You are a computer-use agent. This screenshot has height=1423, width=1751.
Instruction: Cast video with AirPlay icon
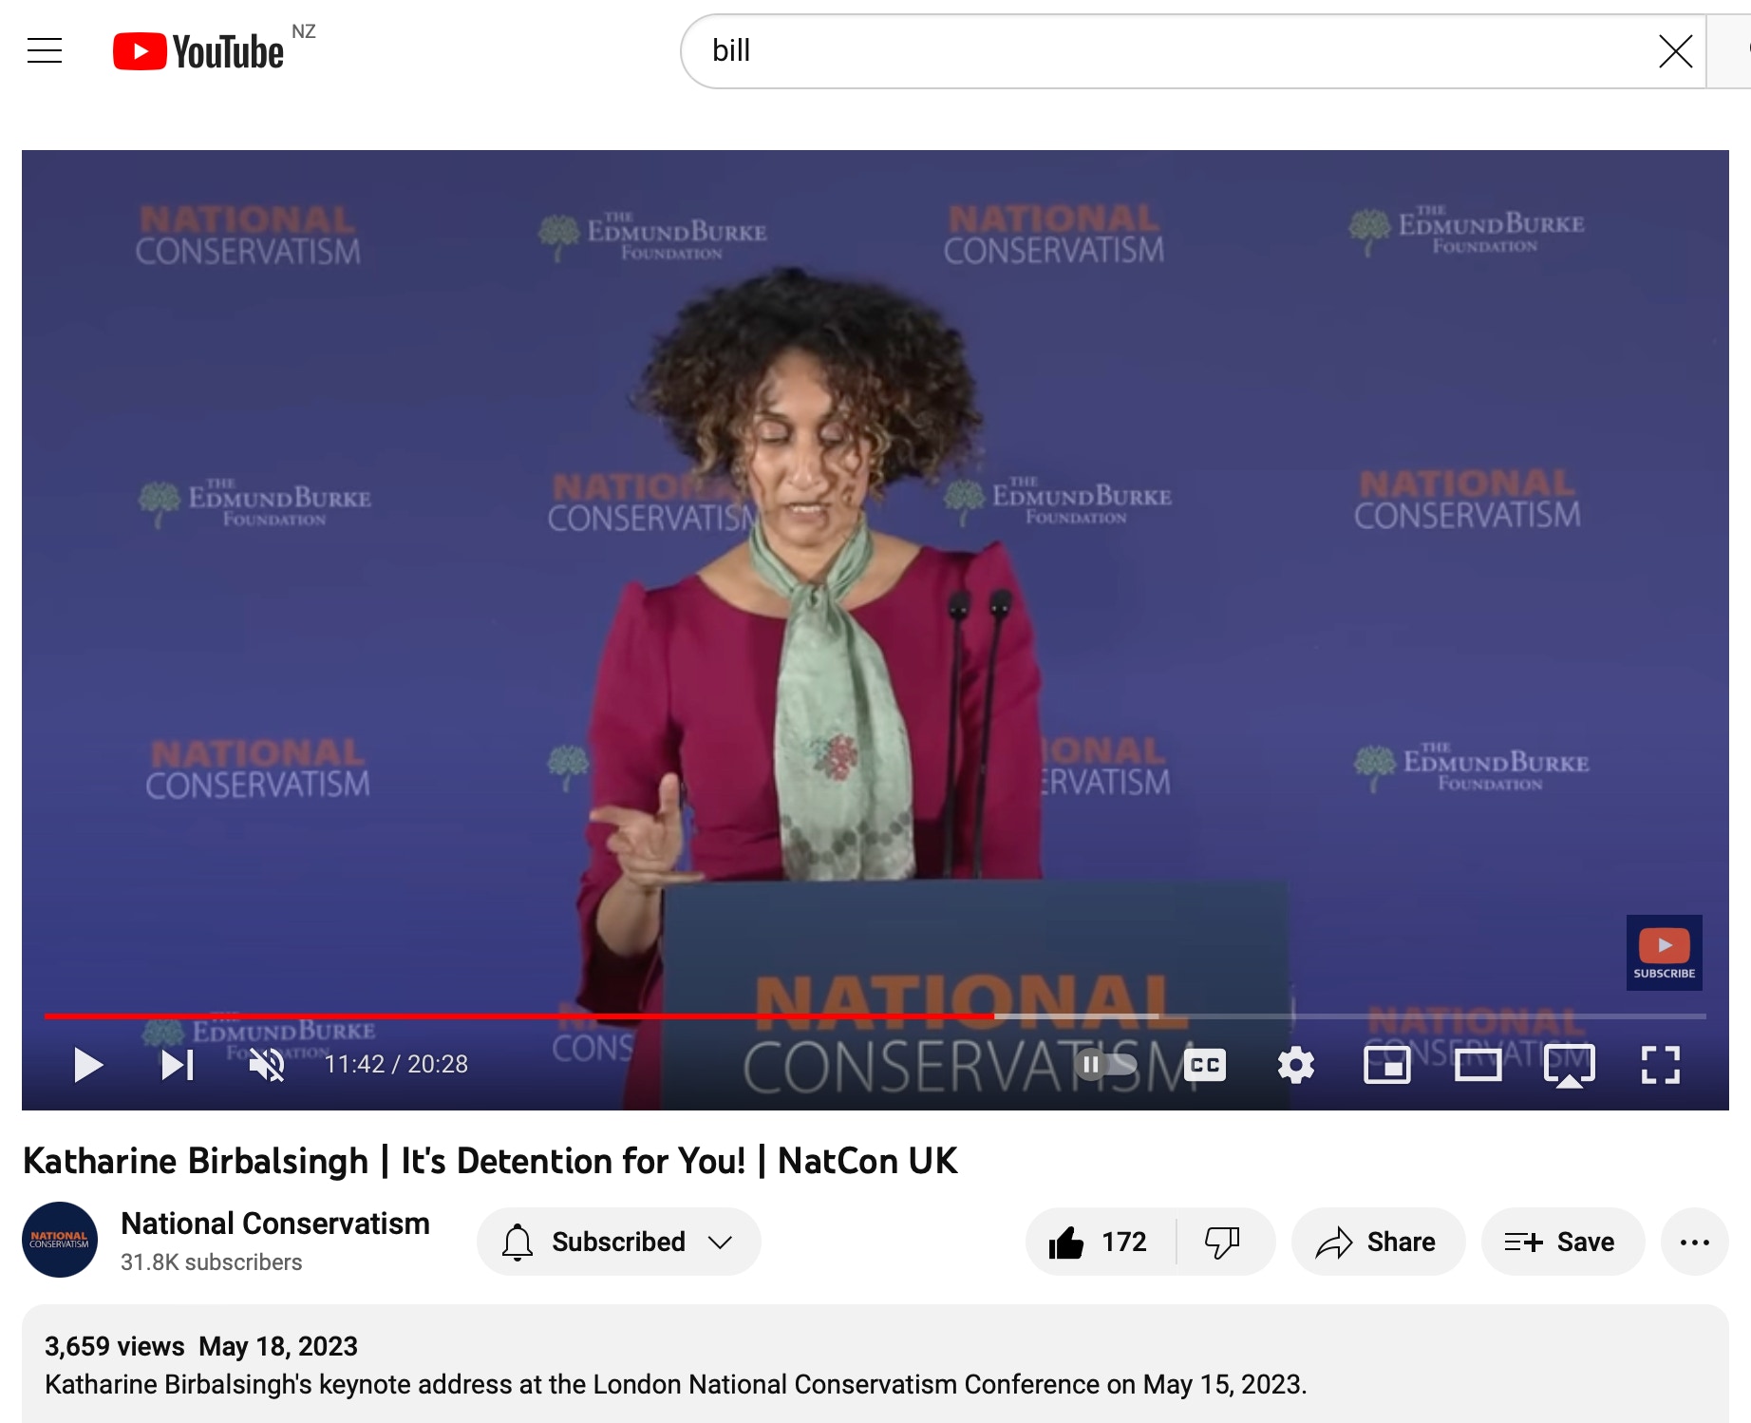pyautogui.click(x=1569, y=1065)
